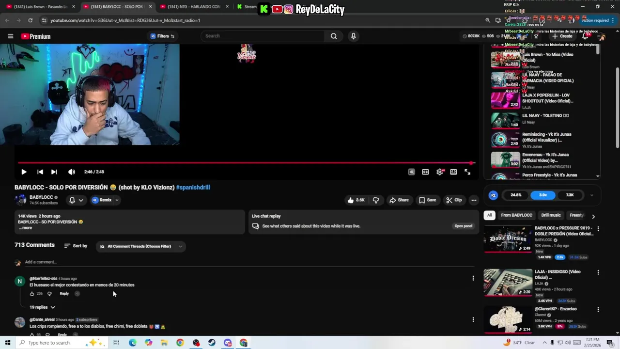Reply to the @NoeTellez-s6s comment
This screenshot has height=349, width=620.
pos(64,294)
